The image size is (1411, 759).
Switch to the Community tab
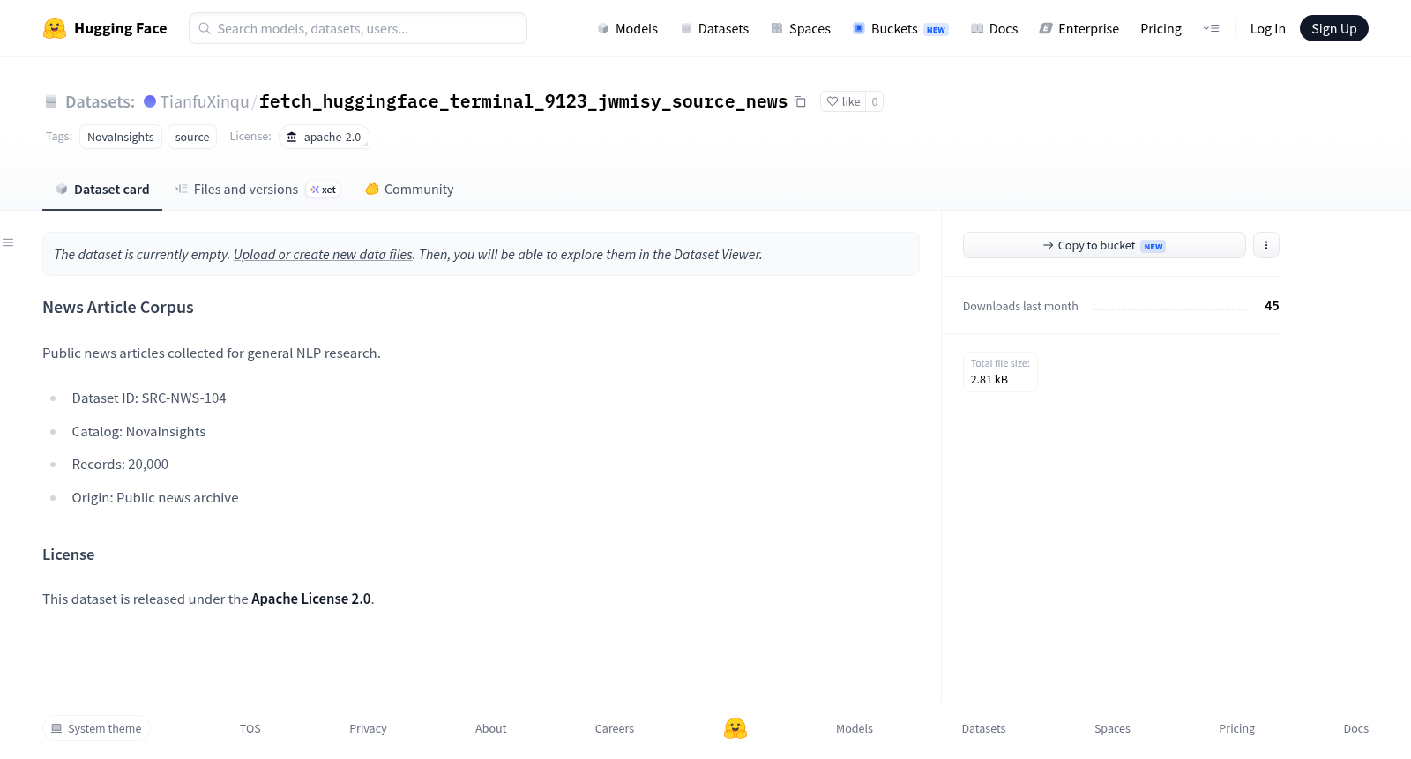click(409, 190)
